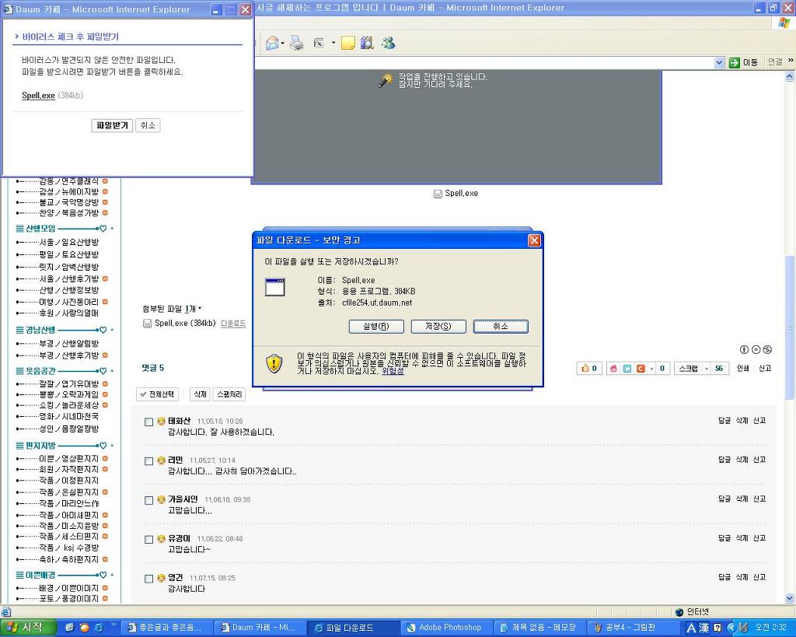This screenshot has width=796, height=637.
Task: Click the 저장(S) save button
Action: point(438,326)
